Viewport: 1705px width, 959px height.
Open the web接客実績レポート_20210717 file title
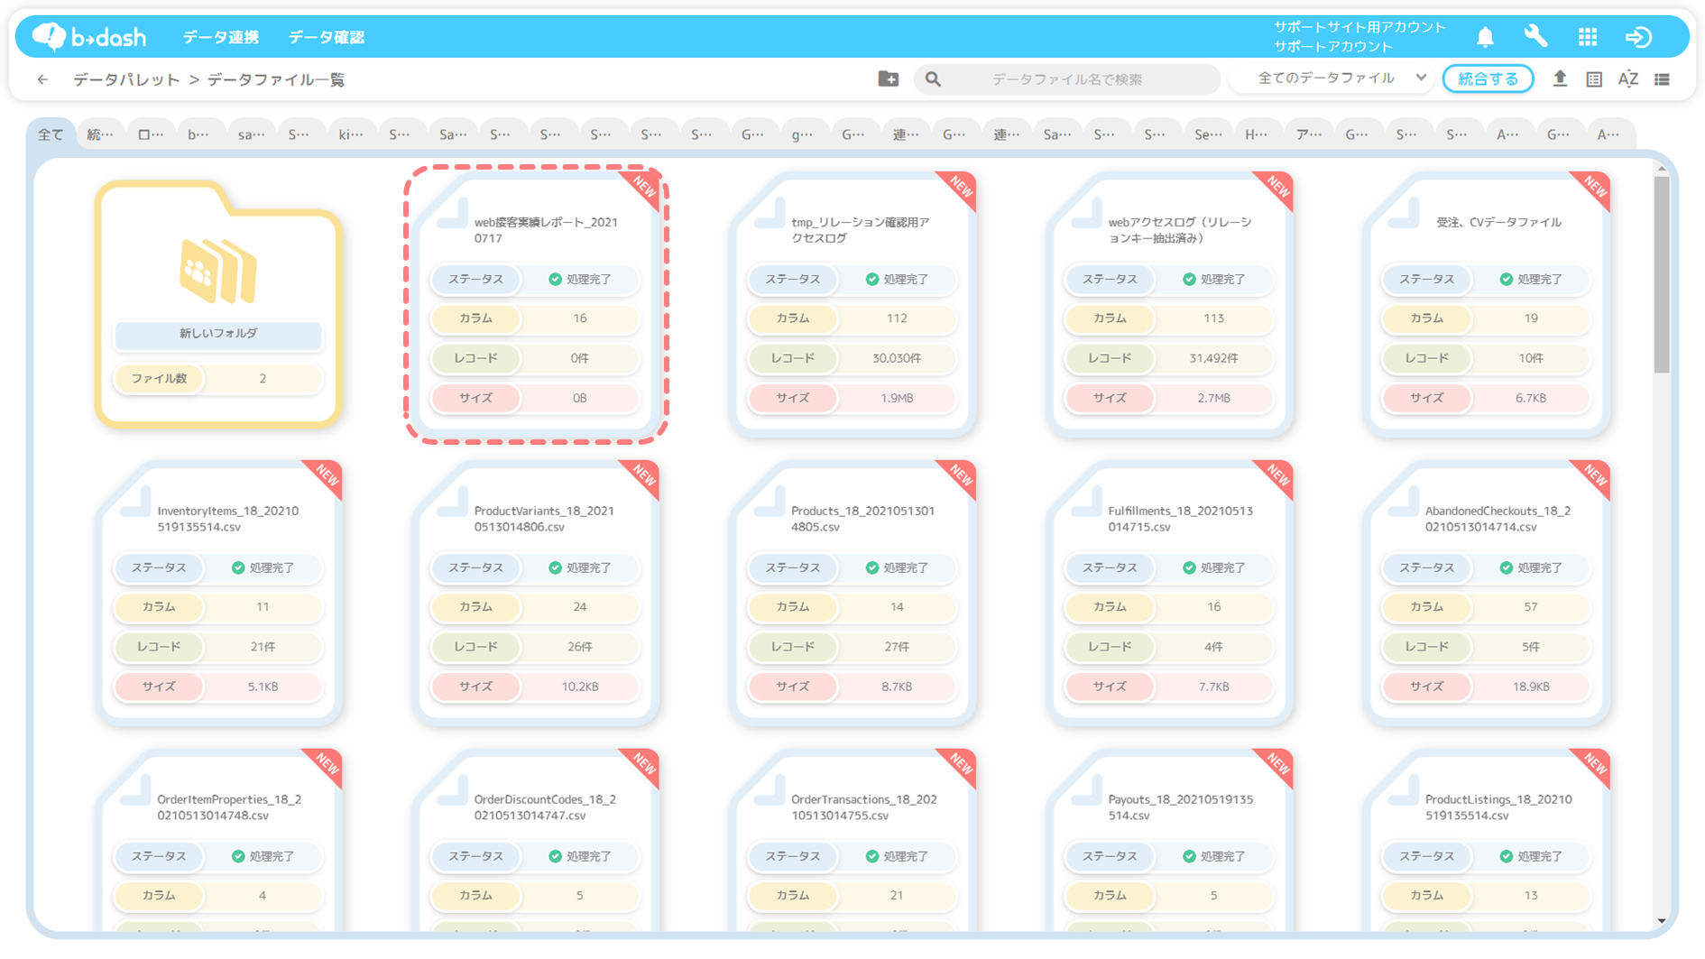point(546,230)
